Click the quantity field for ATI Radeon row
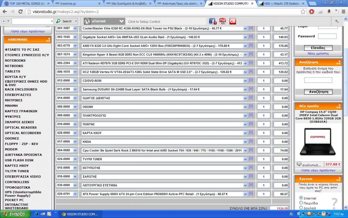This screenshot has height=218, width=348. click(x=263, y=63)
